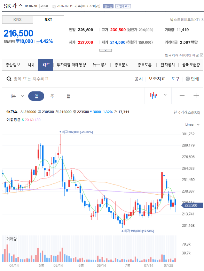Click moving average 60 orange label

pyautogui.click(x=32, y=120)
